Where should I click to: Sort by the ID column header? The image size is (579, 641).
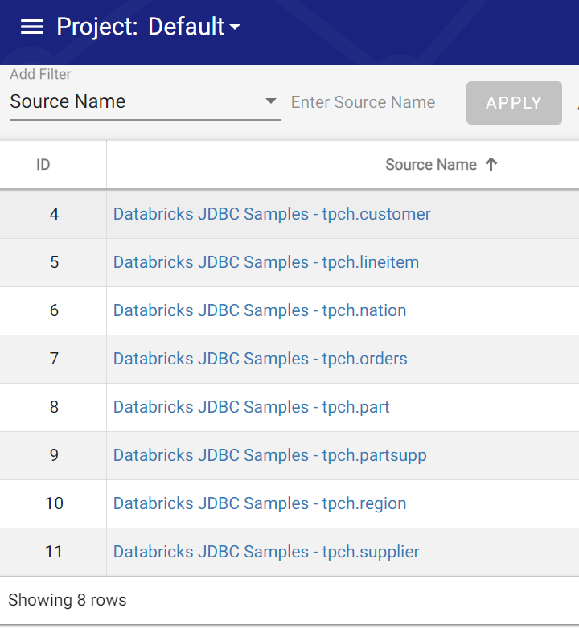coord(43,165)
